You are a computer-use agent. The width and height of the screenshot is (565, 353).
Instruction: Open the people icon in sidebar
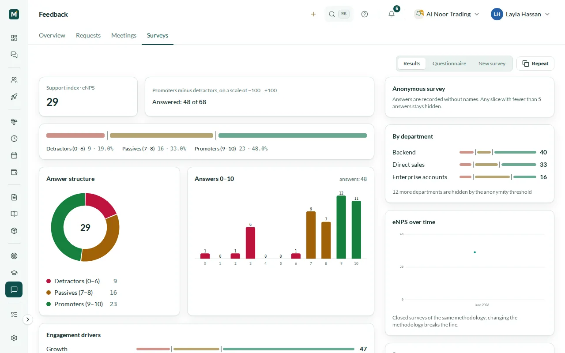point(14,80)
